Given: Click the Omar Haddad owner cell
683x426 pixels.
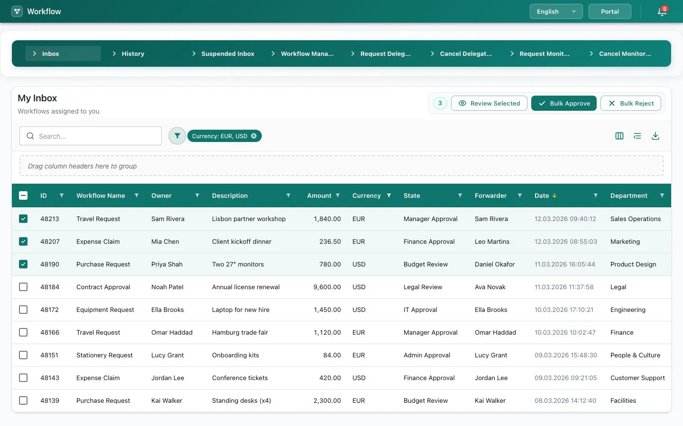Looking at the screenshot, I should (x=172, y=332).
